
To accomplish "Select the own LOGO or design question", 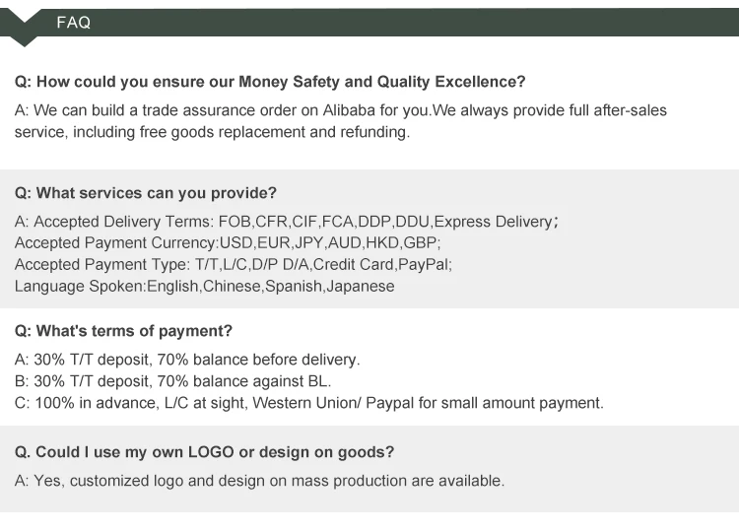I will [x=204, y=452].
